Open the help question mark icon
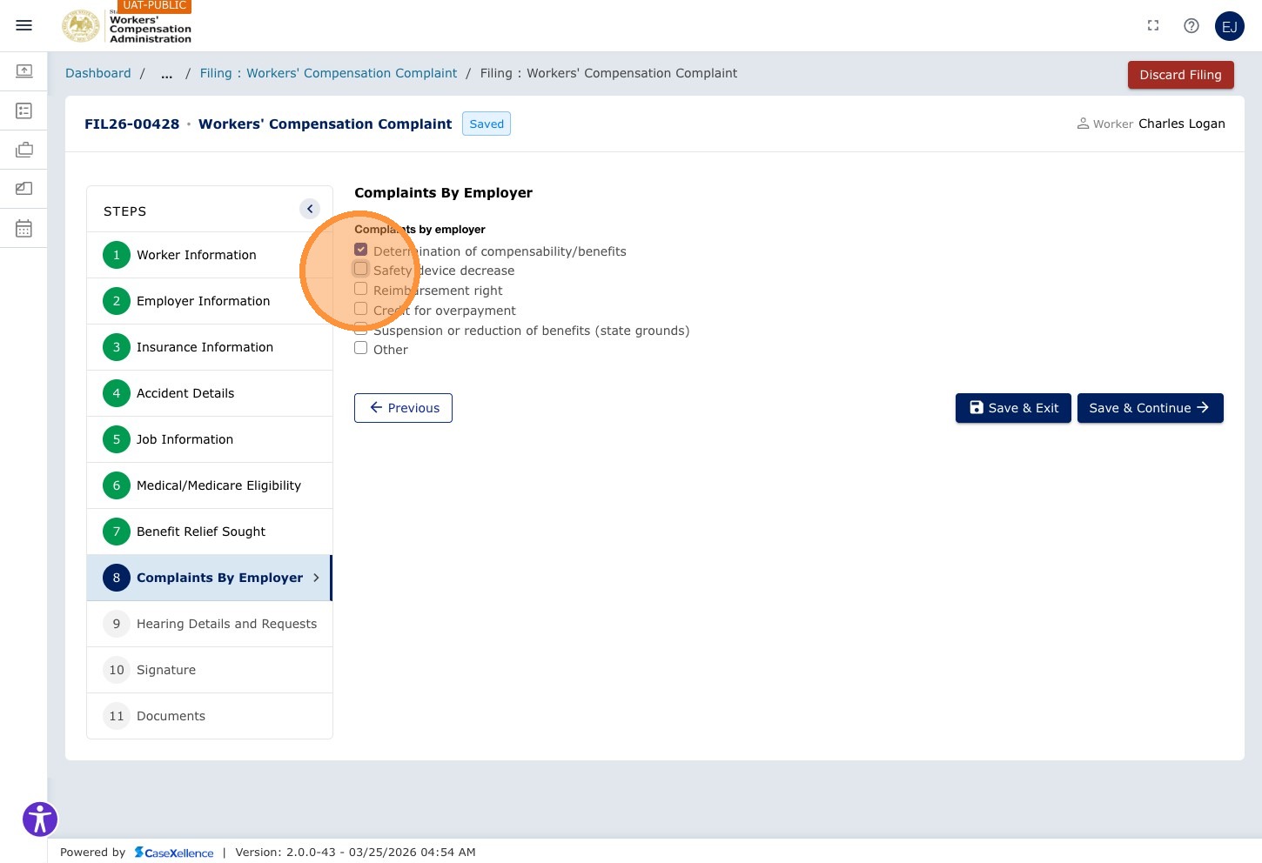The width and height of the screenshot is (1262, 863). pyautogui.click(x=1192, y=26)
